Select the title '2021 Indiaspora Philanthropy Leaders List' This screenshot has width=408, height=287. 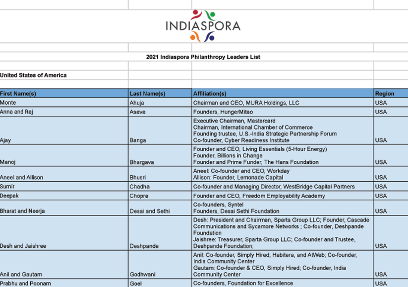click(x=203, y=57)
